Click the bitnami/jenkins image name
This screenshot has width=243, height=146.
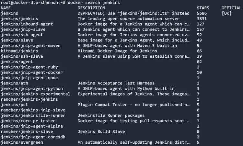tap(19, 51)
